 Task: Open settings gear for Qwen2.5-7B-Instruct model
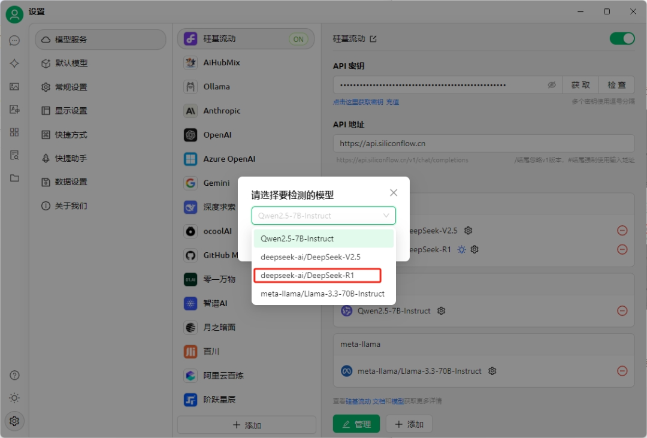[441, 311]
